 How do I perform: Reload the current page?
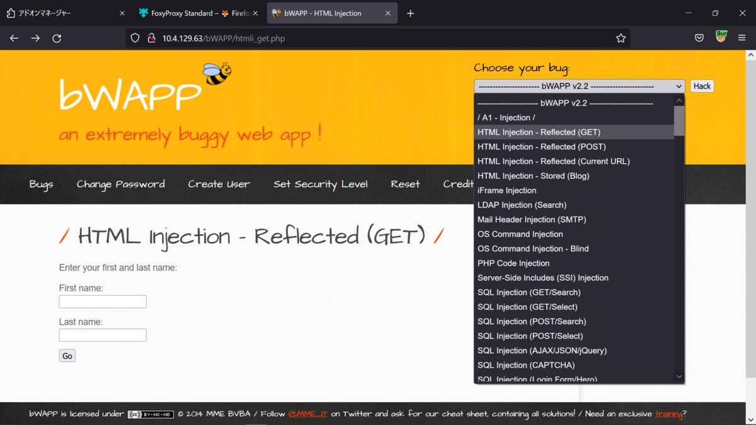pyautogui.click(x=57, y=38)
